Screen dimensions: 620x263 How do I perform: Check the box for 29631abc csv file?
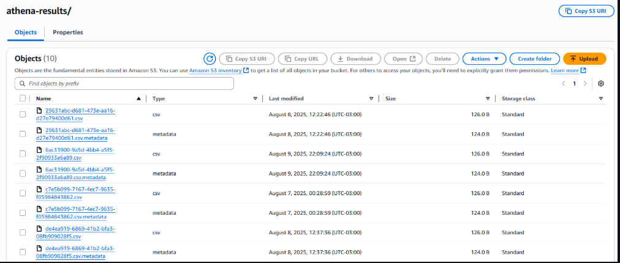click(23, 114)
